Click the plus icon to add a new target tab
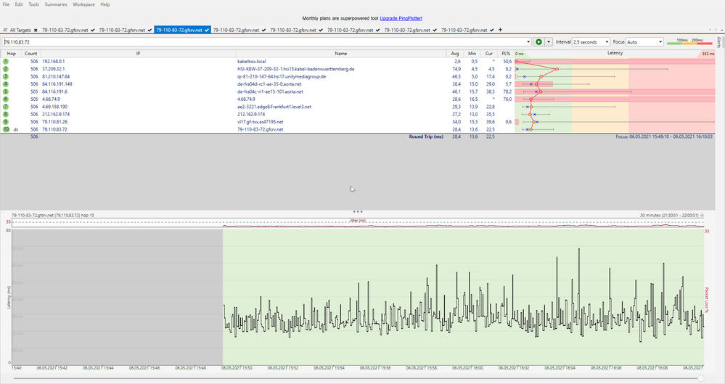The height and width of the screenshot is (384, 725). click(x=500, y=30)
